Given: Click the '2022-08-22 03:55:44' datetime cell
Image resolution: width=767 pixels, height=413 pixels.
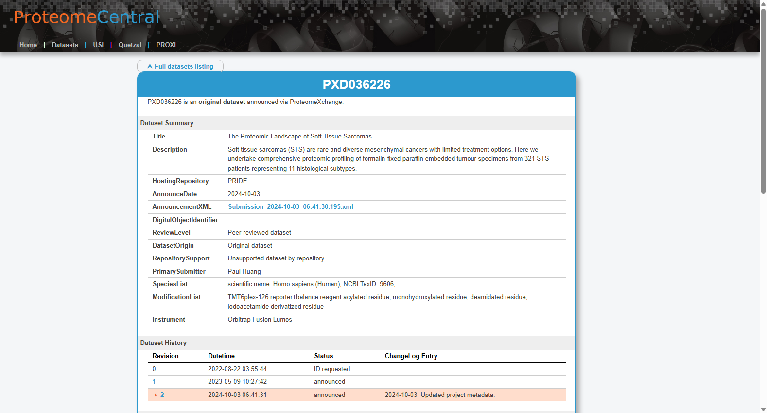Looking at the screenshot, I should (237, 369).
